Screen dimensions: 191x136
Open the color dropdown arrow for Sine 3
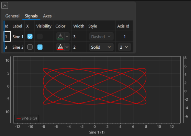tap(67, 47)
